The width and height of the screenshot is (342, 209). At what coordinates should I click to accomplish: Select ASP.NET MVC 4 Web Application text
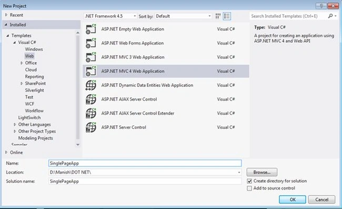click(x=133, y=71)
